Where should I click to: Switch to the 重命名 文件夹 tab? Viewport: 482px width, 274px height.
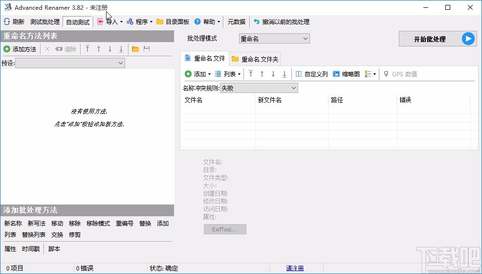tap(255, 59)
